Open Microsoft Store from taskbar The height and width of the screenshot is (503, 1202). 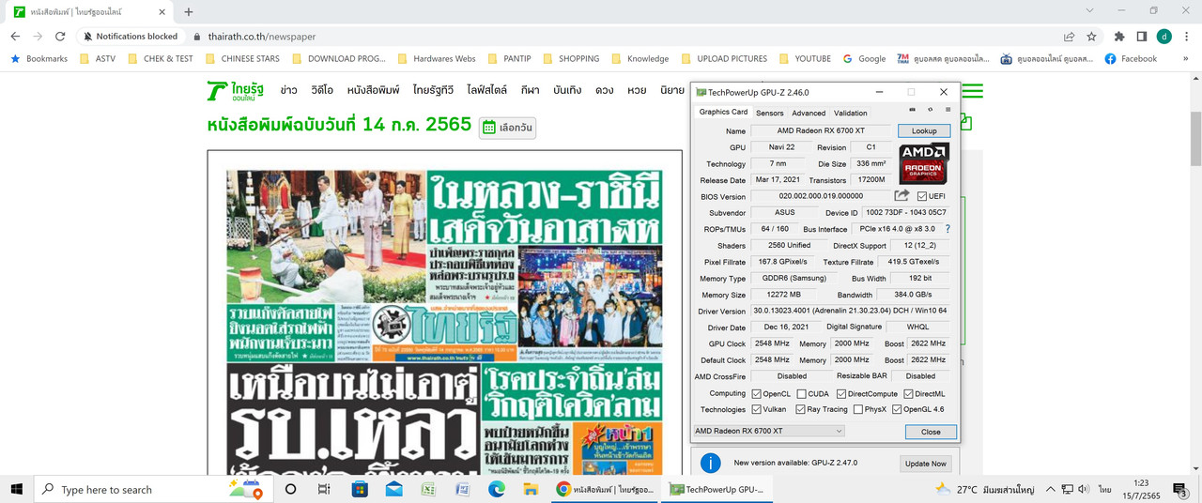(360, 489)
